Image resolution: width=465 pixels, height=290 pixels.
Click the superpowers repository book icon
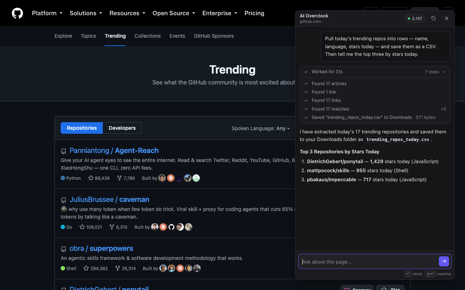click(x=64, y=249)
